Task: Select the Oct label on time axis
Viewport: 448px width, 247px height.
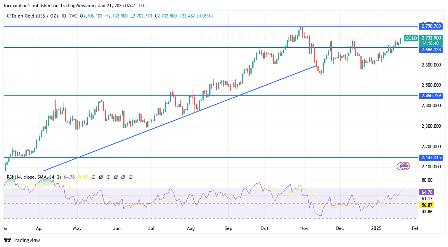Action: pyautogui.click(x=264, y=228)
